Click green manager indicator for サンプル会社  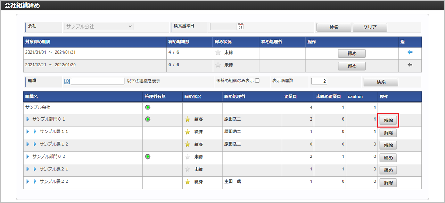148,107
